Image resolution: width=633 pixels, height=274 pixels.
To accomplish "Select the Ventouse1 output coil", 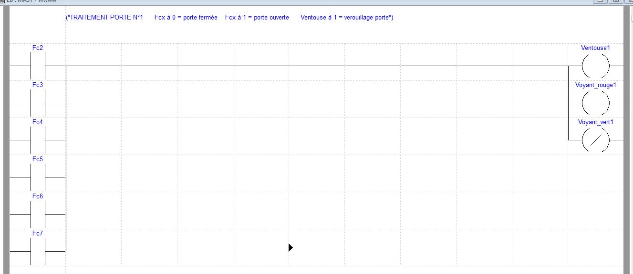I will pyautogui.click(x=595, y=66).
